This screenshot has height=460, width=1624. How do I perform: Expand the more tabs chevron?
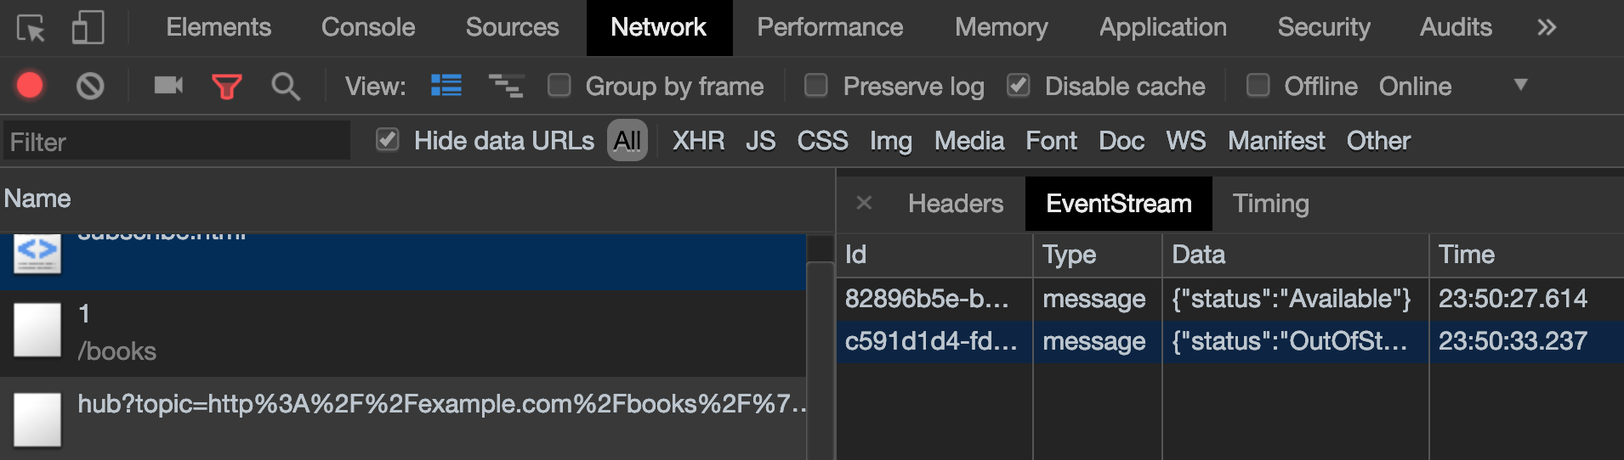click(x=1547, y=27)
